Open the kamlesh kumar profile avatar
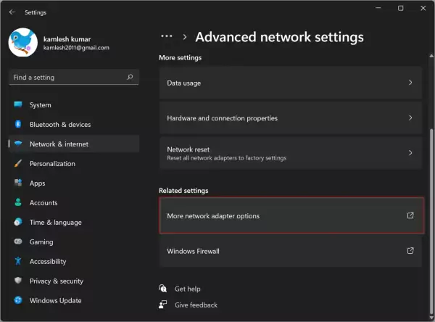 coord(23,43)
